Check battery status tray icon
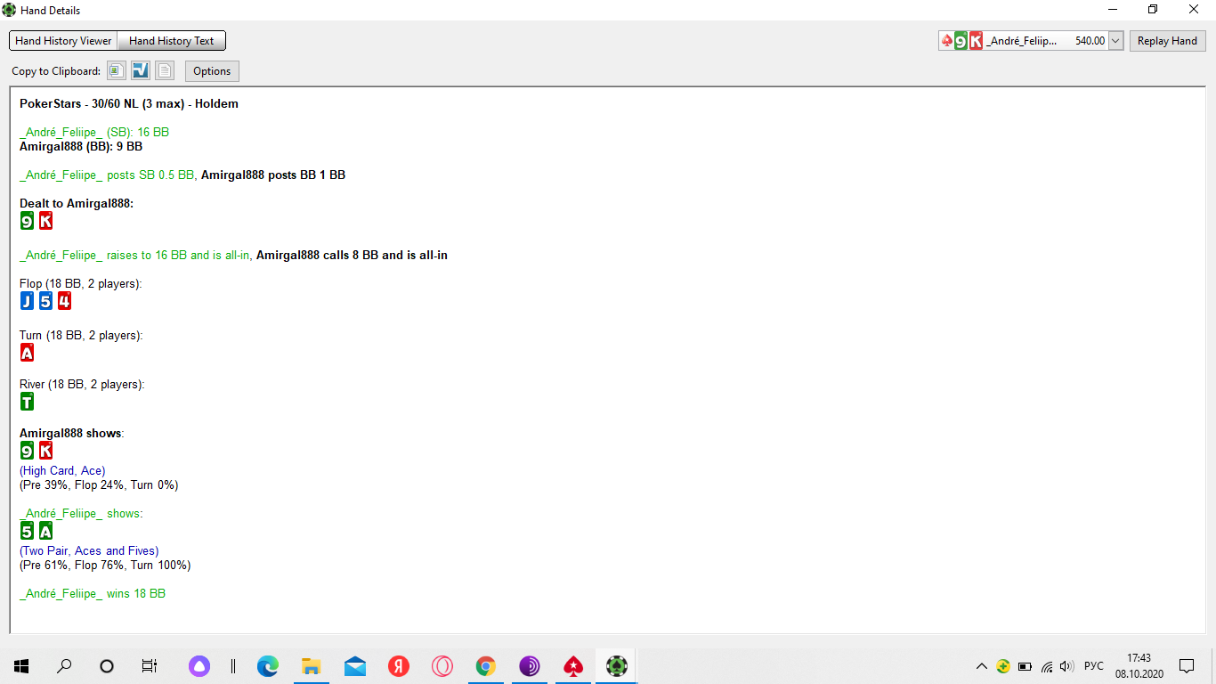 [1025, 665]
